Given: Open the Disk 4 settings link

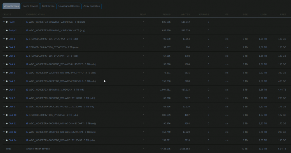Looking at the screenshot, I should (12, 64).
